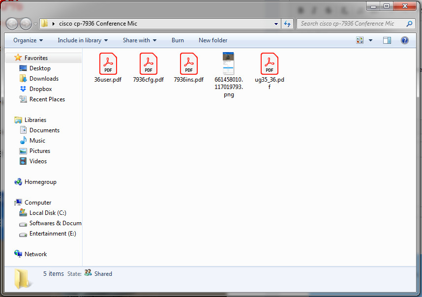Select the 7936ins.pdf PDF icon
422x297 pixels.
[x=188, y=63]
